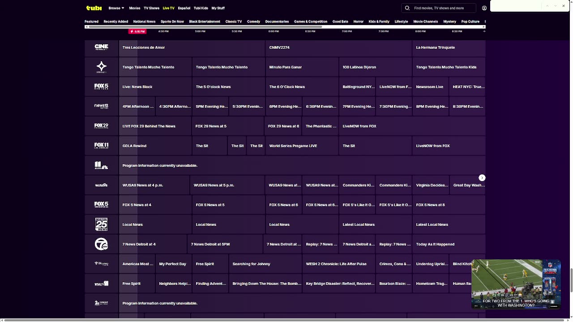This screenshot has height=322, width=573.
Task: Select the Documentaries category tab
Action: (x=277, y=21)
